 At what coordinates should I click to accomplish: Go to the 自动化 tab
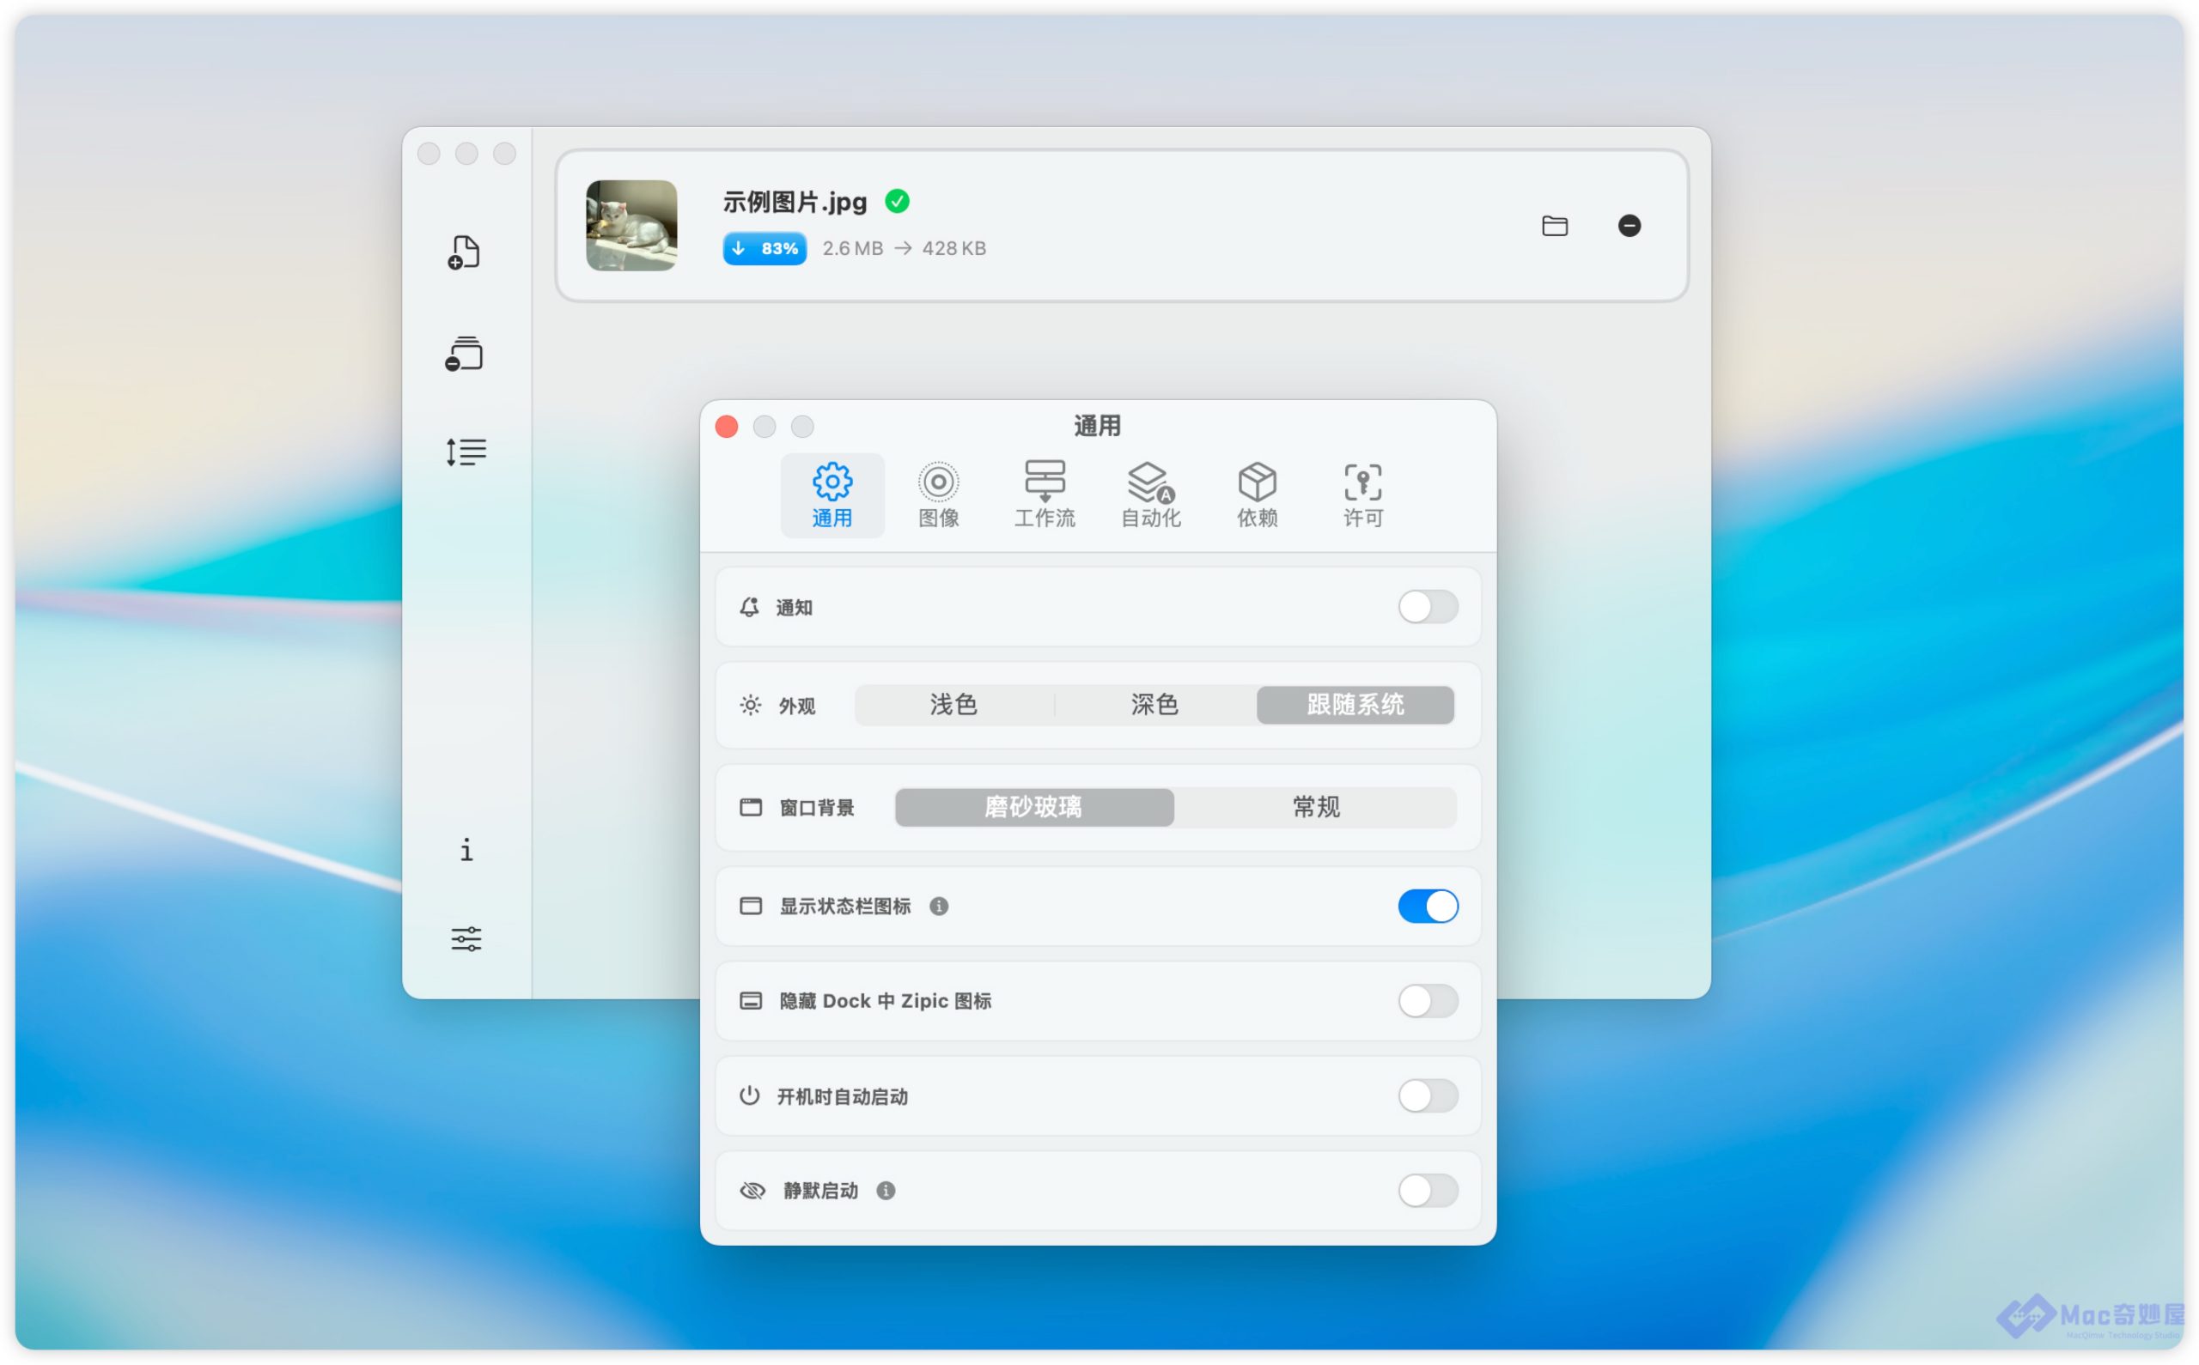click(1150, 494)
